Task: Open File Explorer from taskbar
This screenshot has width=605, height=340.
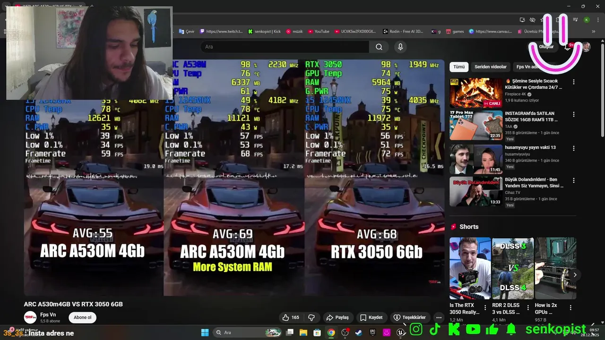Action: pos(303,332)
